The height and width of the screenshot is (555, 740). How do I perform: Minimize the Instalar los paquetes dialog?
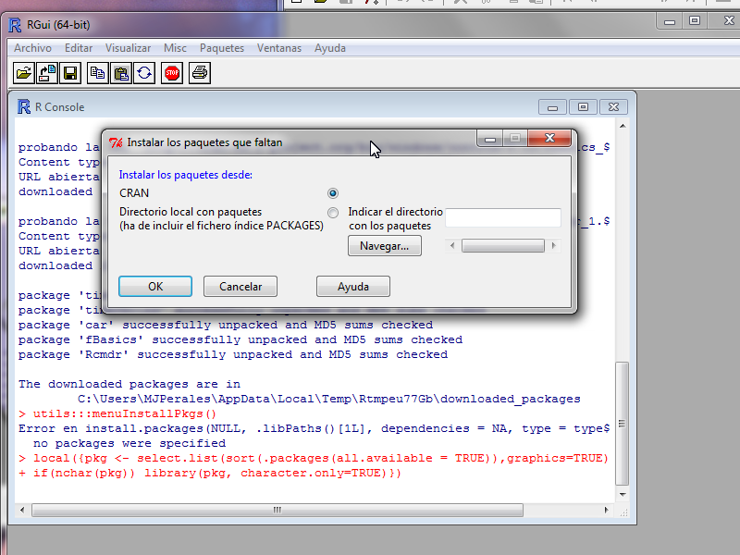(490, 139)
